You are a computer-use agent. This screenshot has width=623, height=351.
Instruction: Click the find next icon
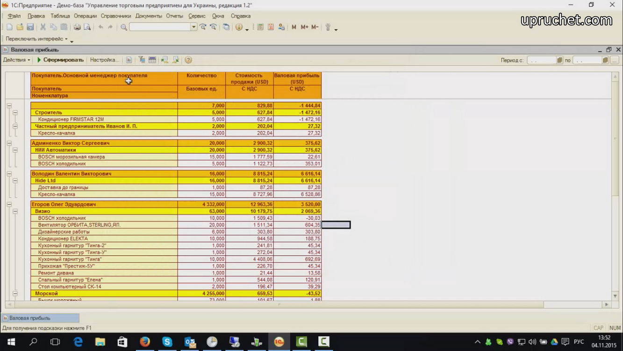coord(203,27)
